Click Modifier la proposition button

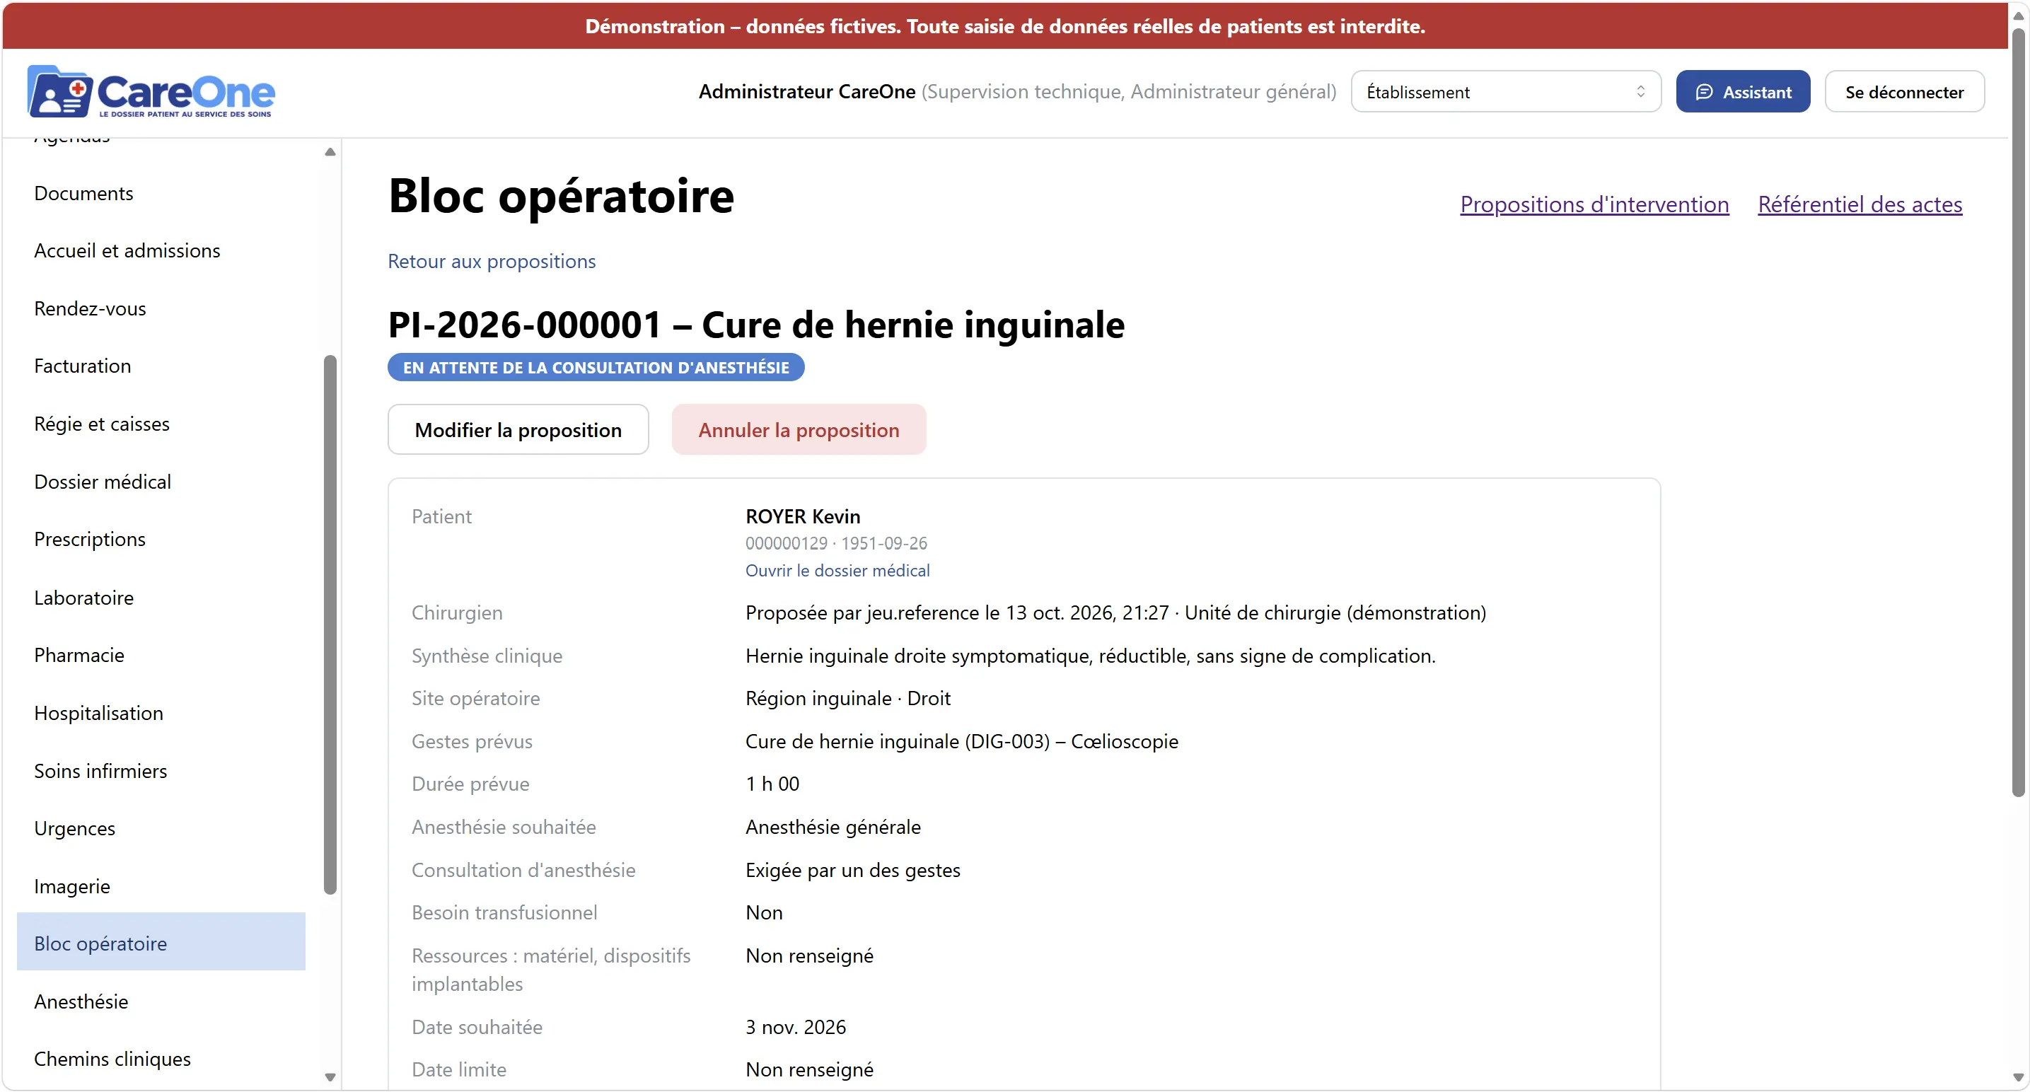(518, 430)
